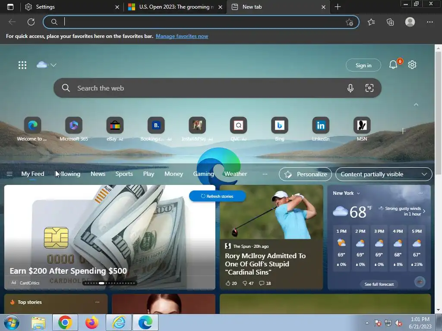This screenshot has width=442, height=331.
Task: Change New York weather location dropdown
Action: point(346,194)
